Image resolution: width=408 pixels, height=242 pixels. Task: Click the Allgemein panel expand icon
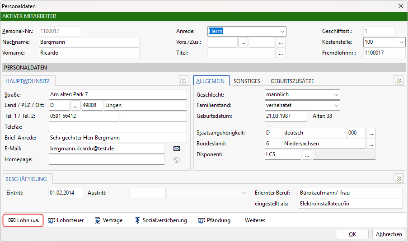(399, 81)
